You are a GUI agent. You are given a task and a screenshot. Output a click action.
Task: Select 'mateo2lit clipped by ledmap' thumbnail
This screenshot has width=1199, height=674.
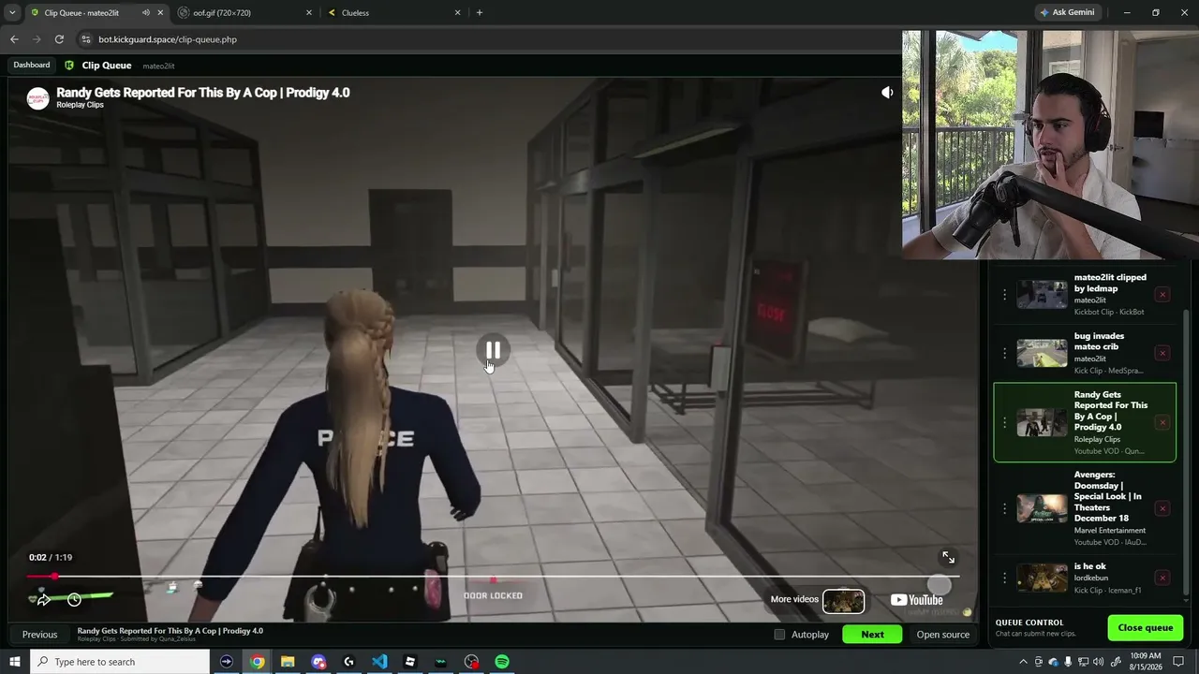click(x=1042, y=295)
